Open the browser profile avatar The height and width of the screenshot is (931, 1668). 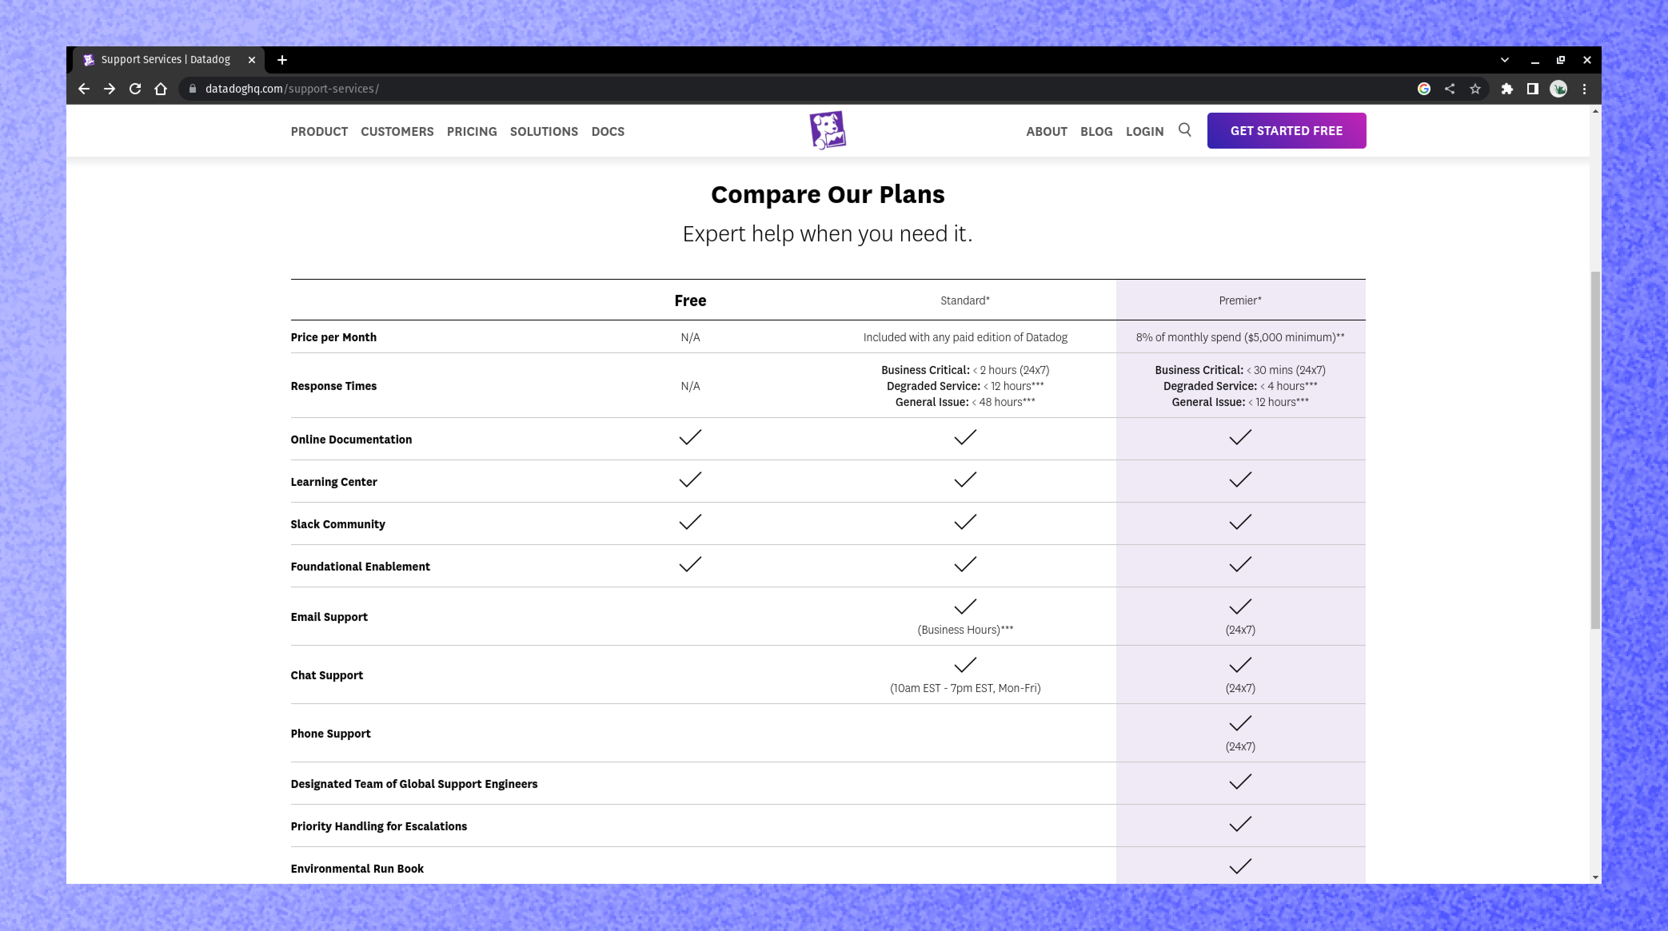coord(1559,89)
